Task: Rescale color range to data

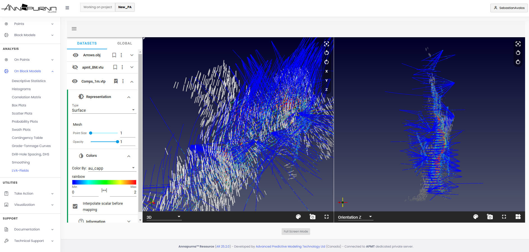Action: 104,190
